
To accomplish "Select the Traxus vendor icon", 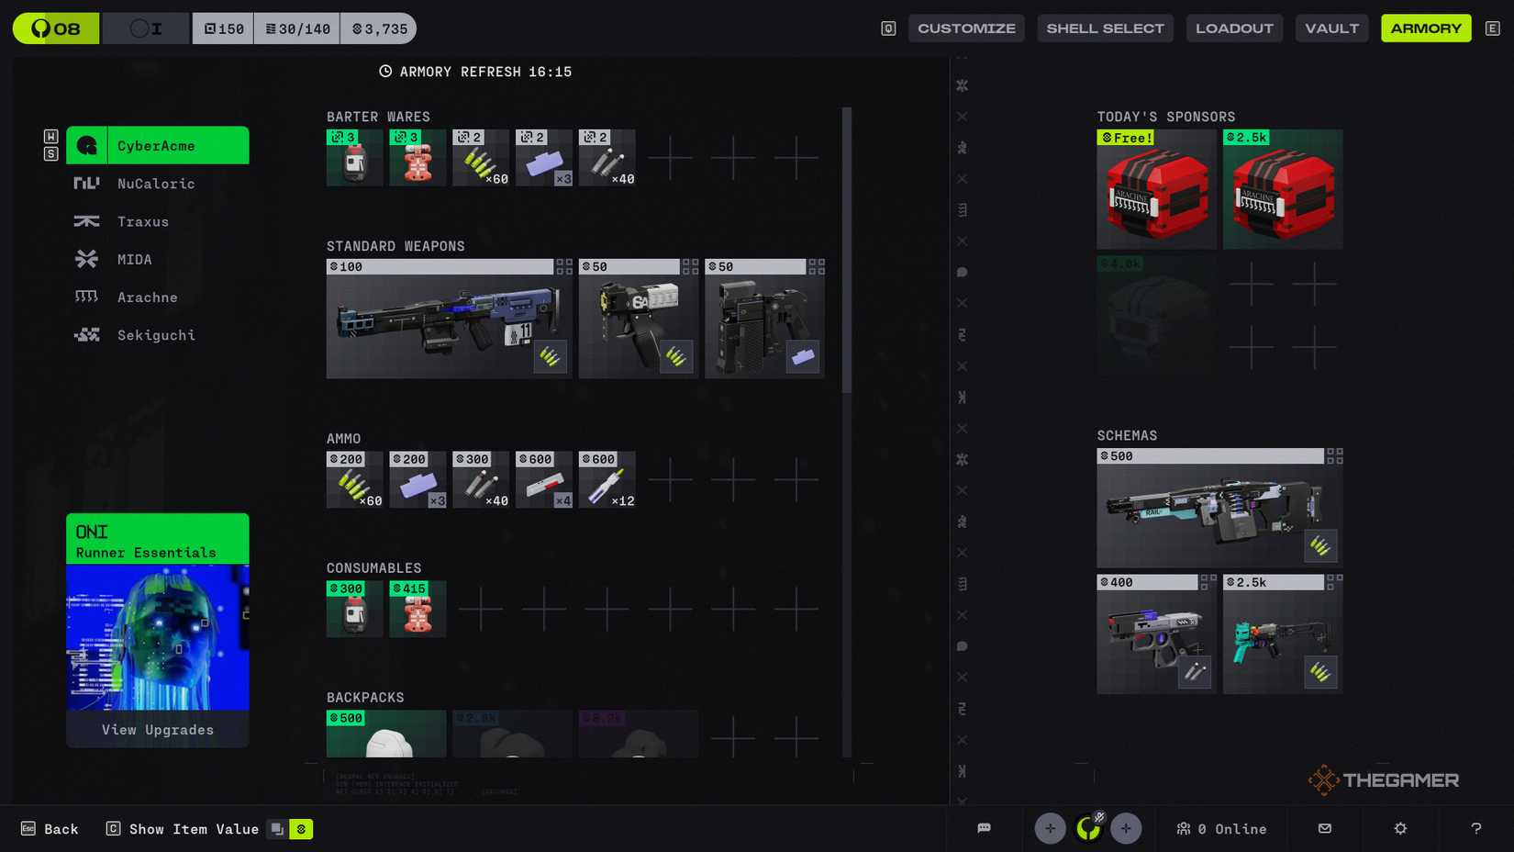I will tap(85, 220).
